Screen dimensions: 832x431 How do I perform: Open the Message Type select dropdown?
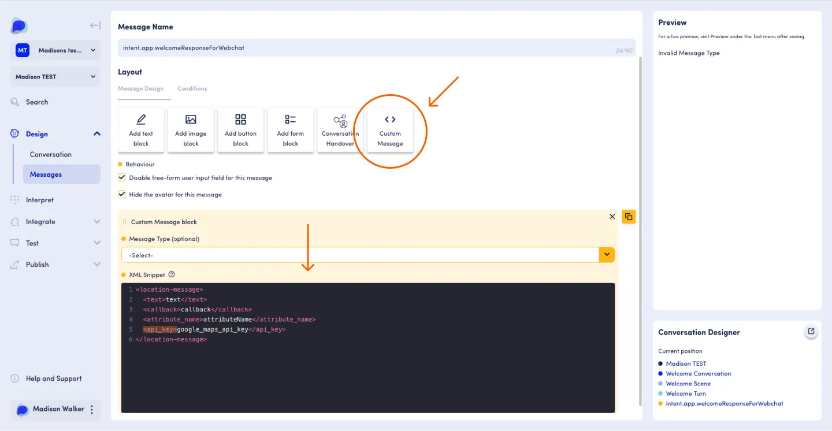pyautogui.click(x=368, y=255)
